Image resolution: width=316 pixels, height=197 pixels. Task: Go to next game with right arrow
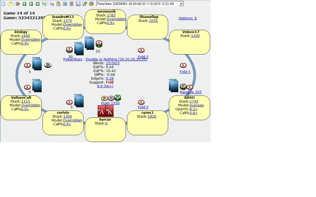(38, 4)
